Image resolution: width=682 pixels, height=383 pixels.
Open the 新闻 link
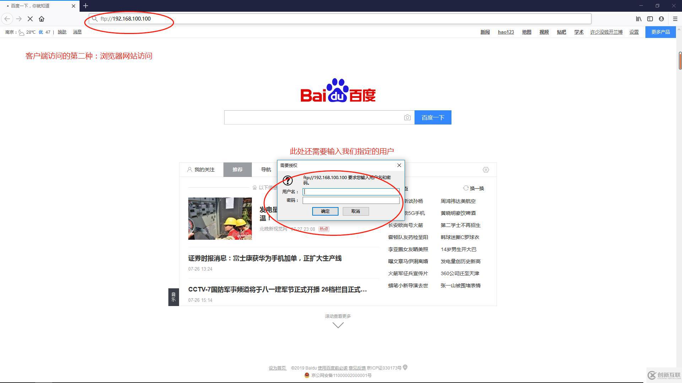[x=485, y=32]
